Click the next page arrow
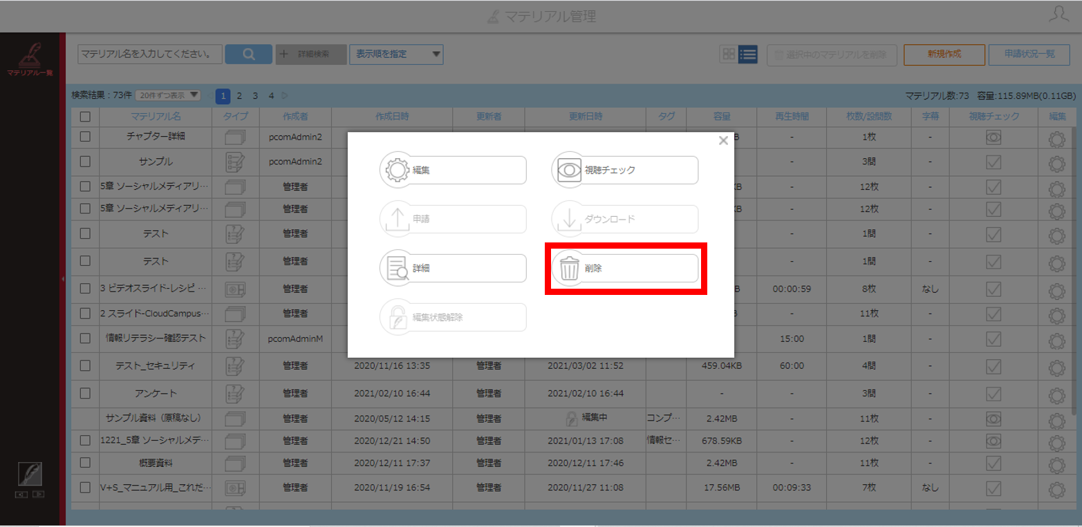The height and width of the screenshot is (527, 1082). click(285, 95)
